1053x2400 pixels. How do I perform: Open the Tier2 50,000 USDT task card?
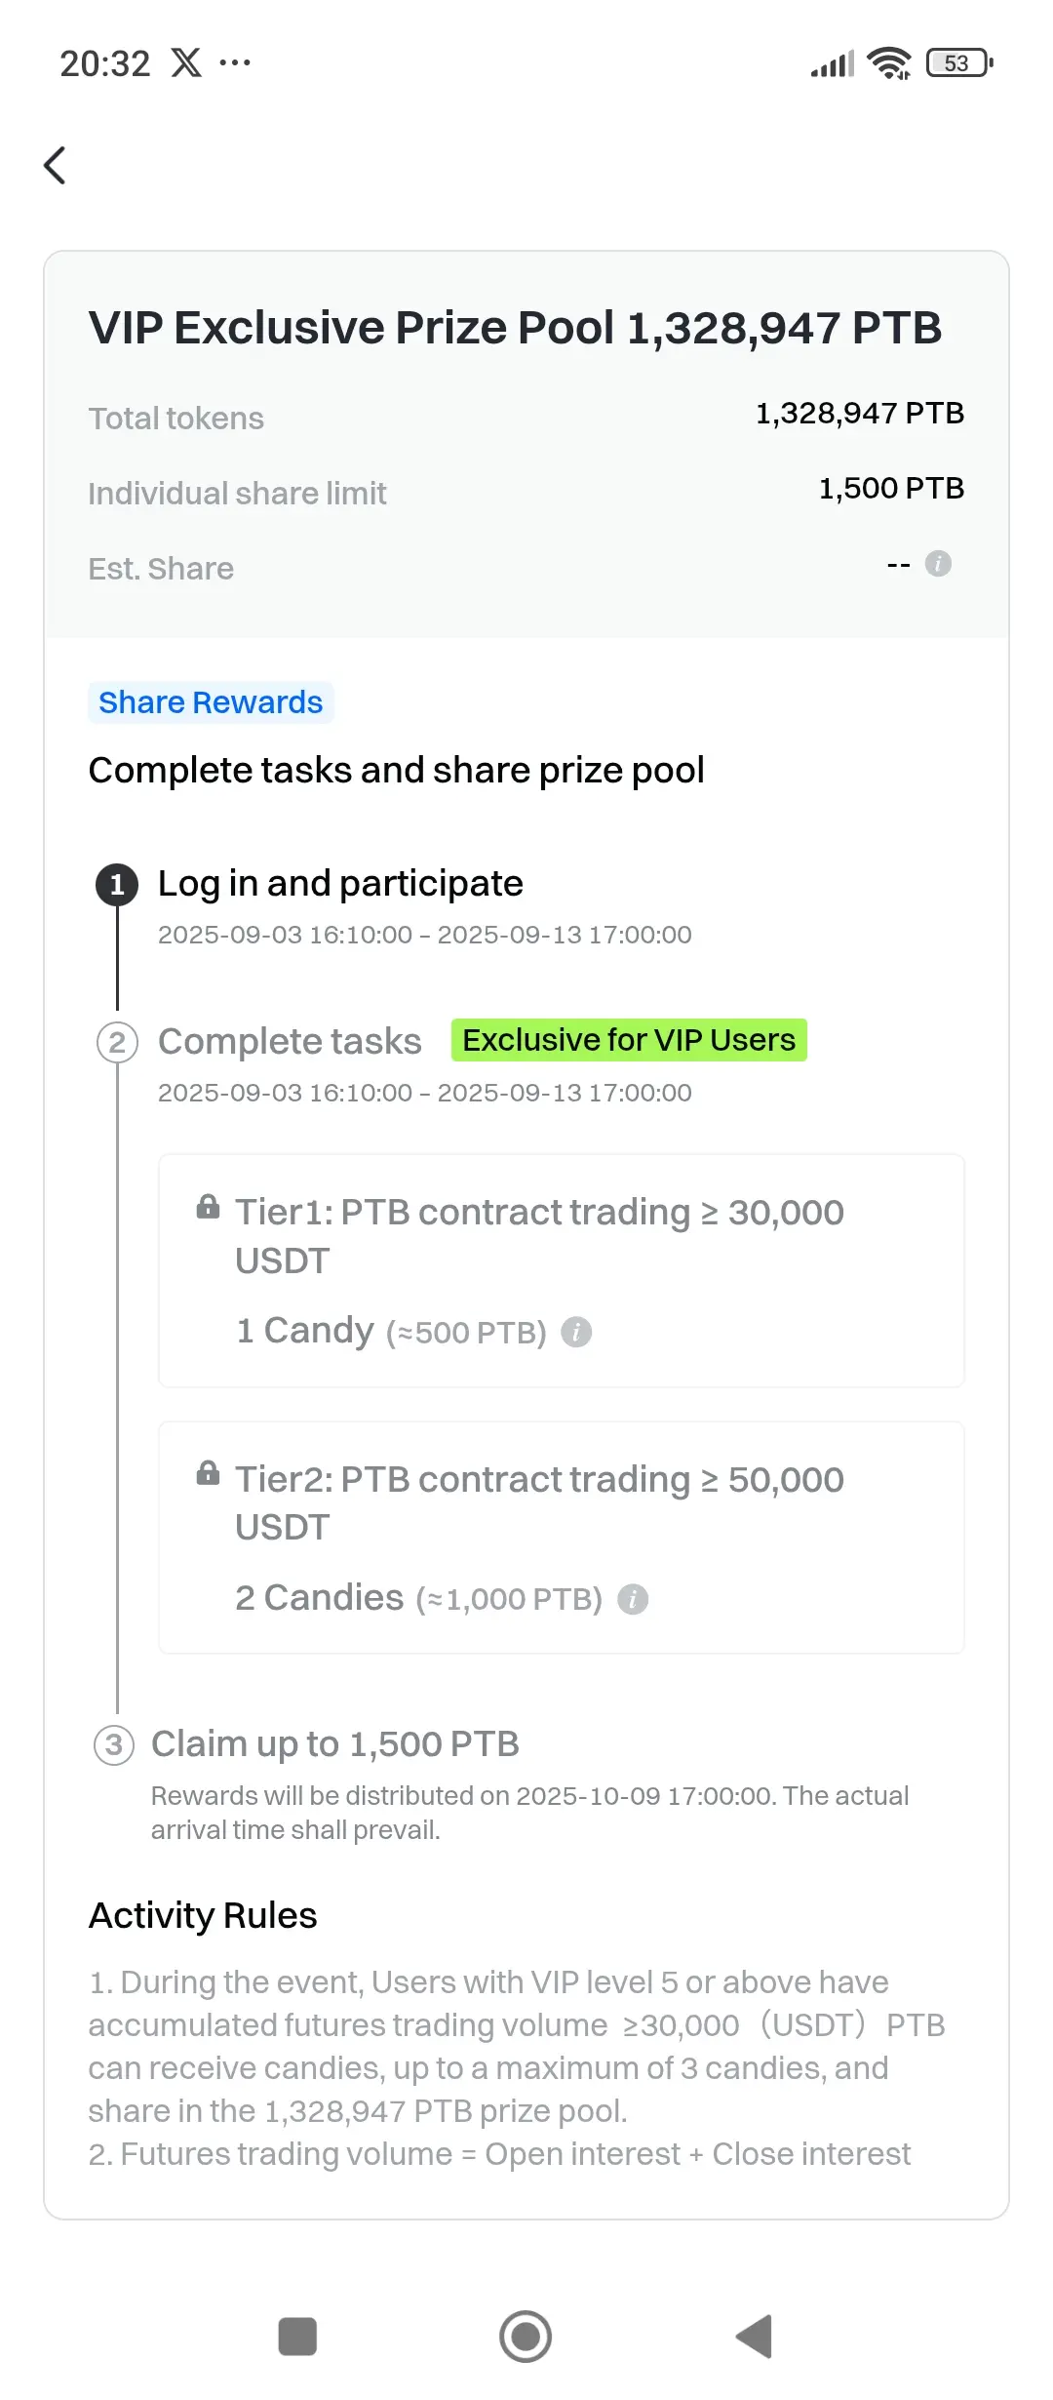(562, 1538)
